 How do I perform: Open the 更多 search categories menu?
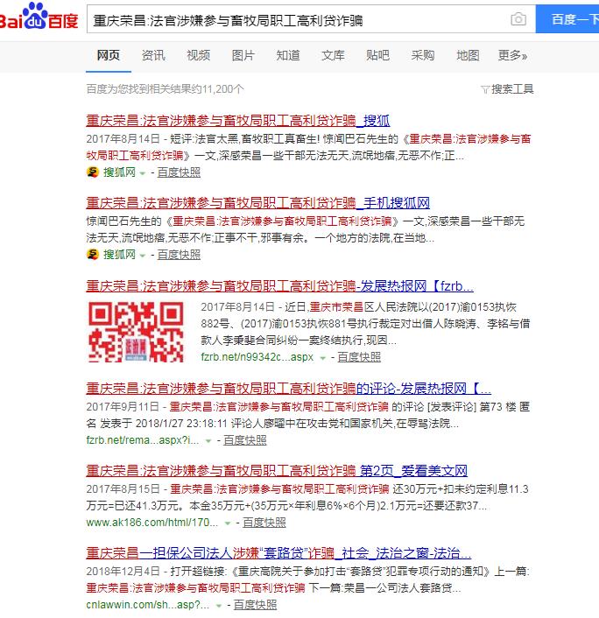(x=512, y=56)
